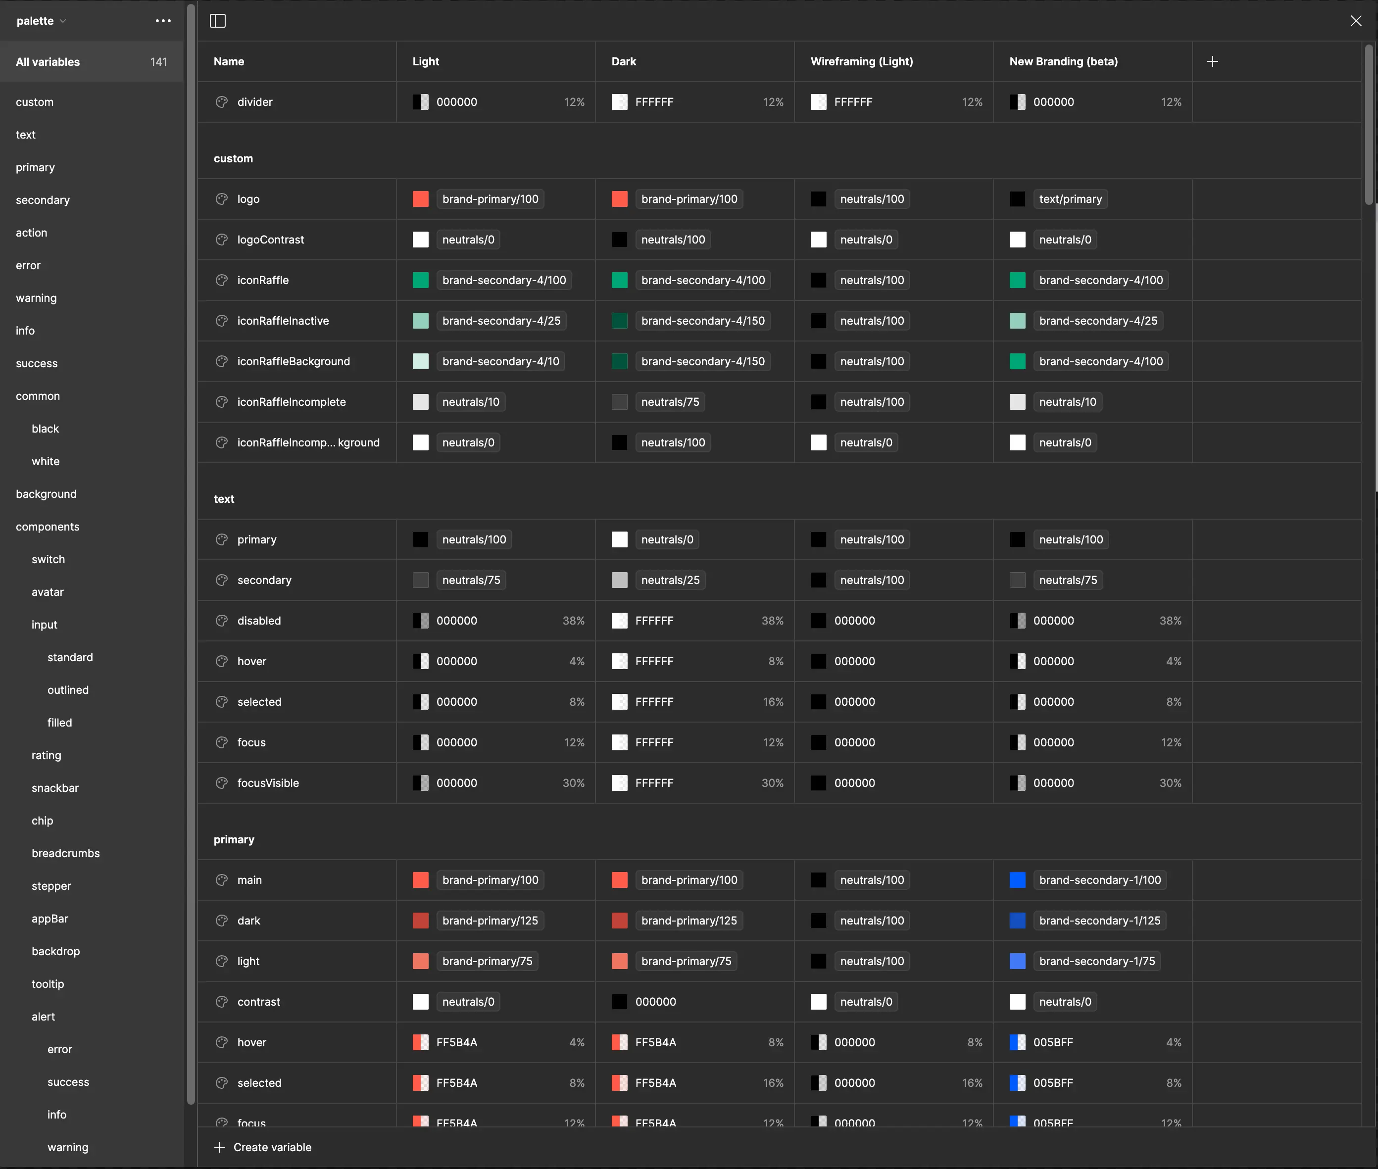Click the plus icon to add a new mode
Image resolution: width=1378 pixels, height=1169 pixels.
[x=1213, y=61]
